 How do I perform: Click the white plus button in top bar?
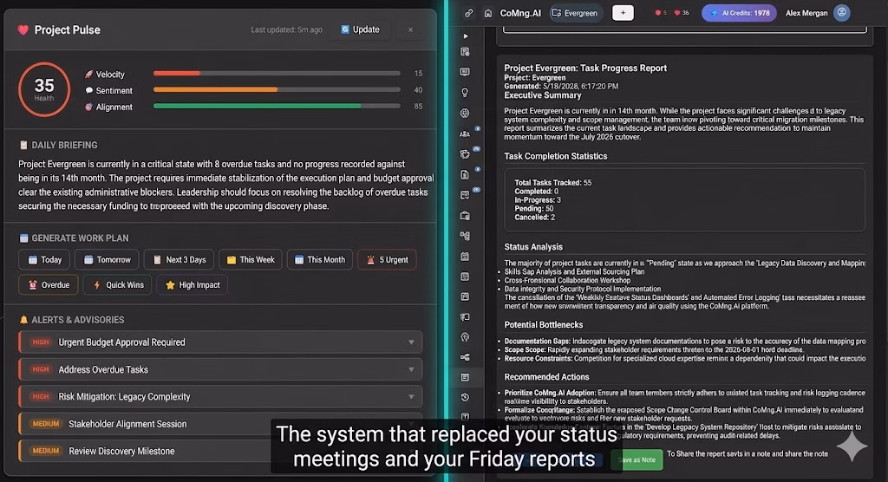623,12
